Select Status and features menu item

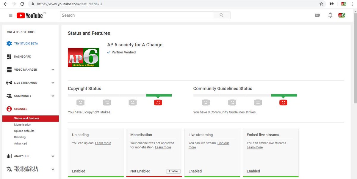tap(30, 118)
